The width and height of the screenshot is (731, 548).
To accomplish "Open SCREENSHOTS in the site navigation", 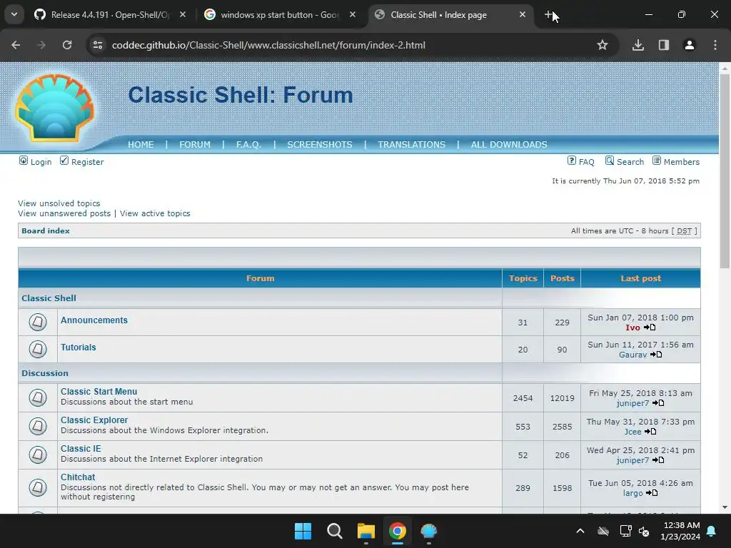I will coord(320,144).
